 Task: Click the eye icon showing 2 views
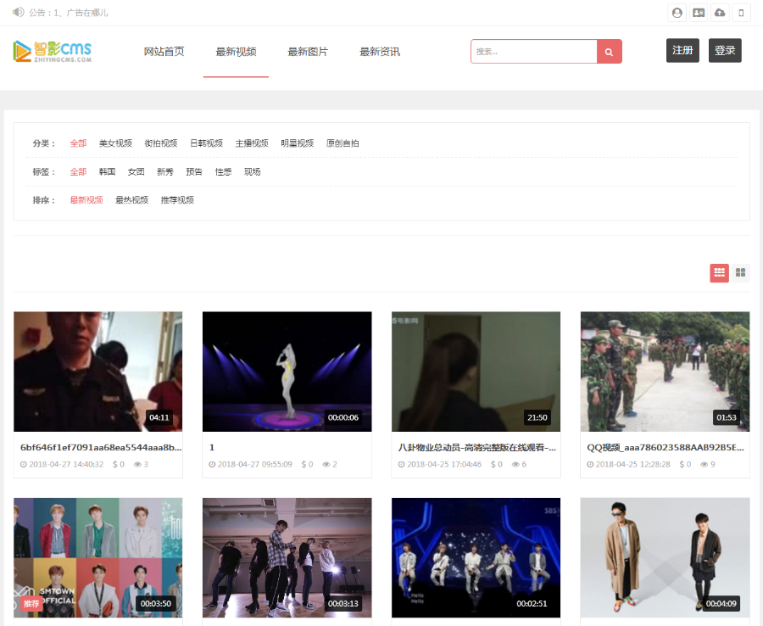point(326,464)
